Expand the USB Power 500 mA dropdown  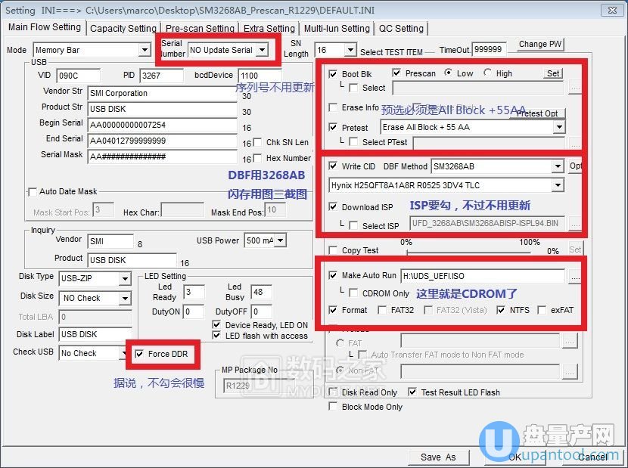coord(281,240)
